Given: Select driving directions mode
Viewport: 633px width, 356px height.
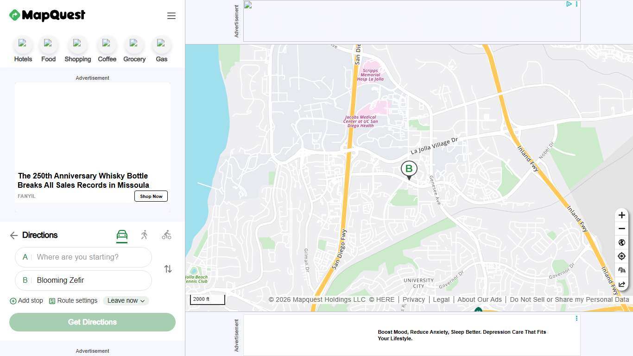Looking at the screenshot, I should pyautogui.click(x=122, y=235).
